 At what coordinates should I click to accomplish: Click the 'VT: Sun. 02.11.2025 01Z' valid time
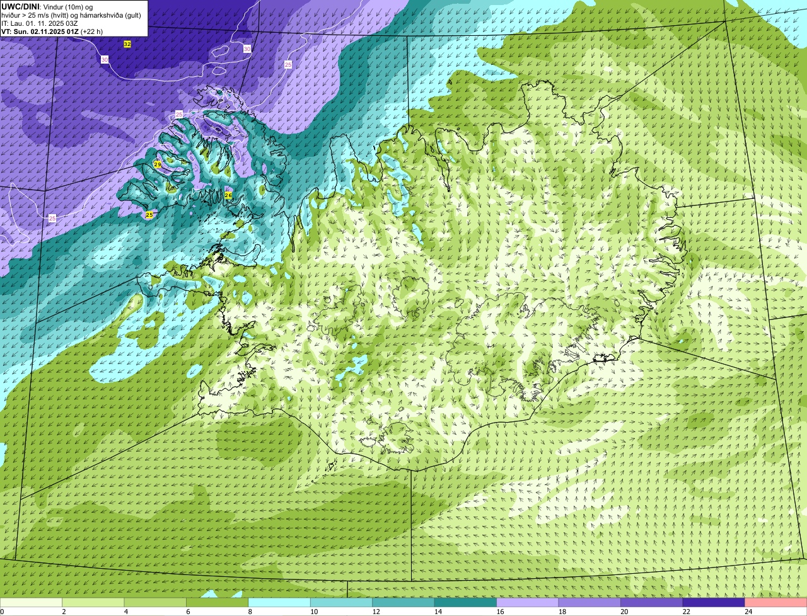coord(40,31)
